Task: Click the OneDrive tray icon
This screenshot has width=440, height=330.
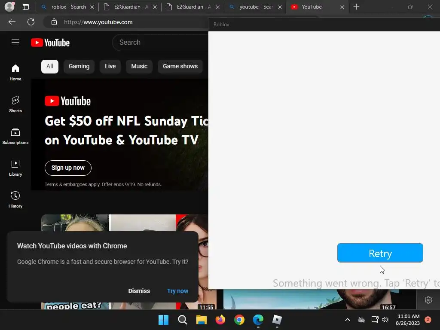Action: click(361, 320)
